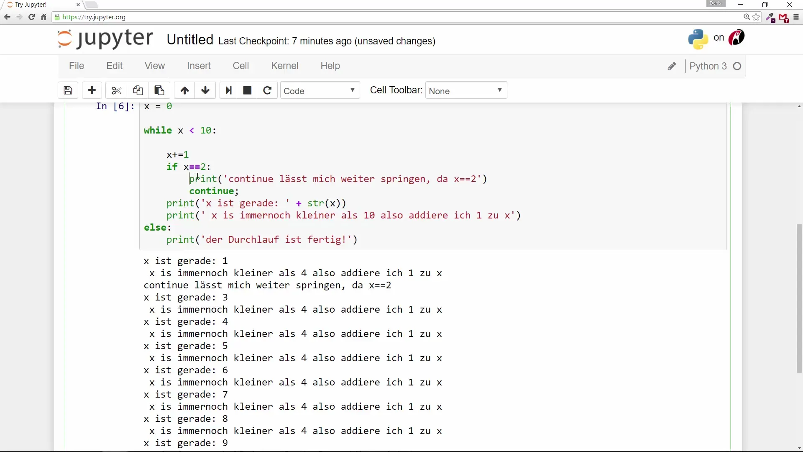This screenshot has height=452, width=803.
Task: Open the File menu
Action: tap(77, 66)
